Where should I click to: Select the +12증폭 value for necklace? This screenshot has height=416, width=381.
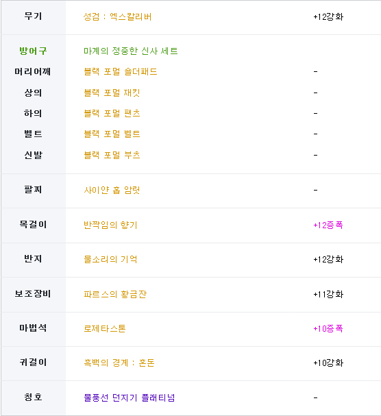(328, 225)
